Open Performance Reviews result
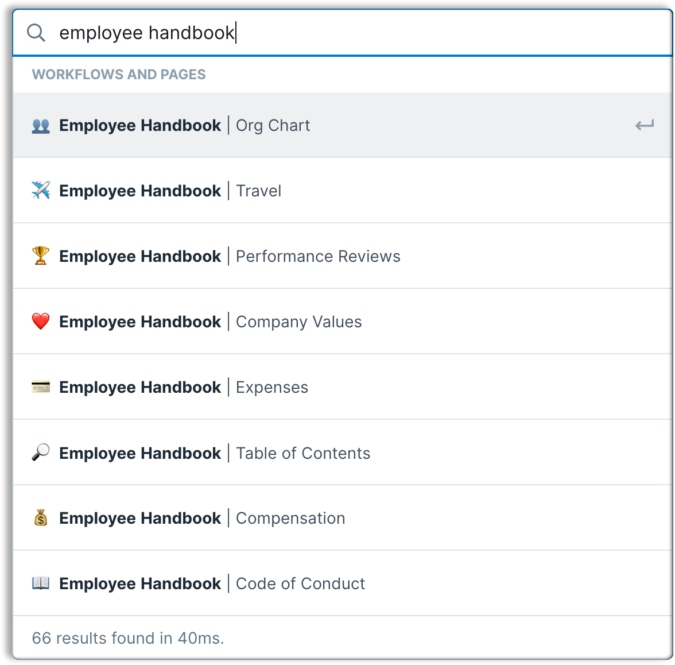Screen dimensions: 675x665 [317, 256]
